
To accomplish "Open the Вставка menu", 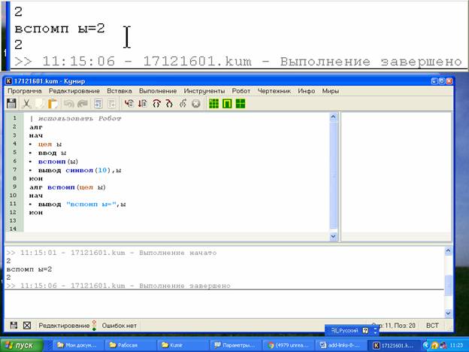I will tap(120, 91).
